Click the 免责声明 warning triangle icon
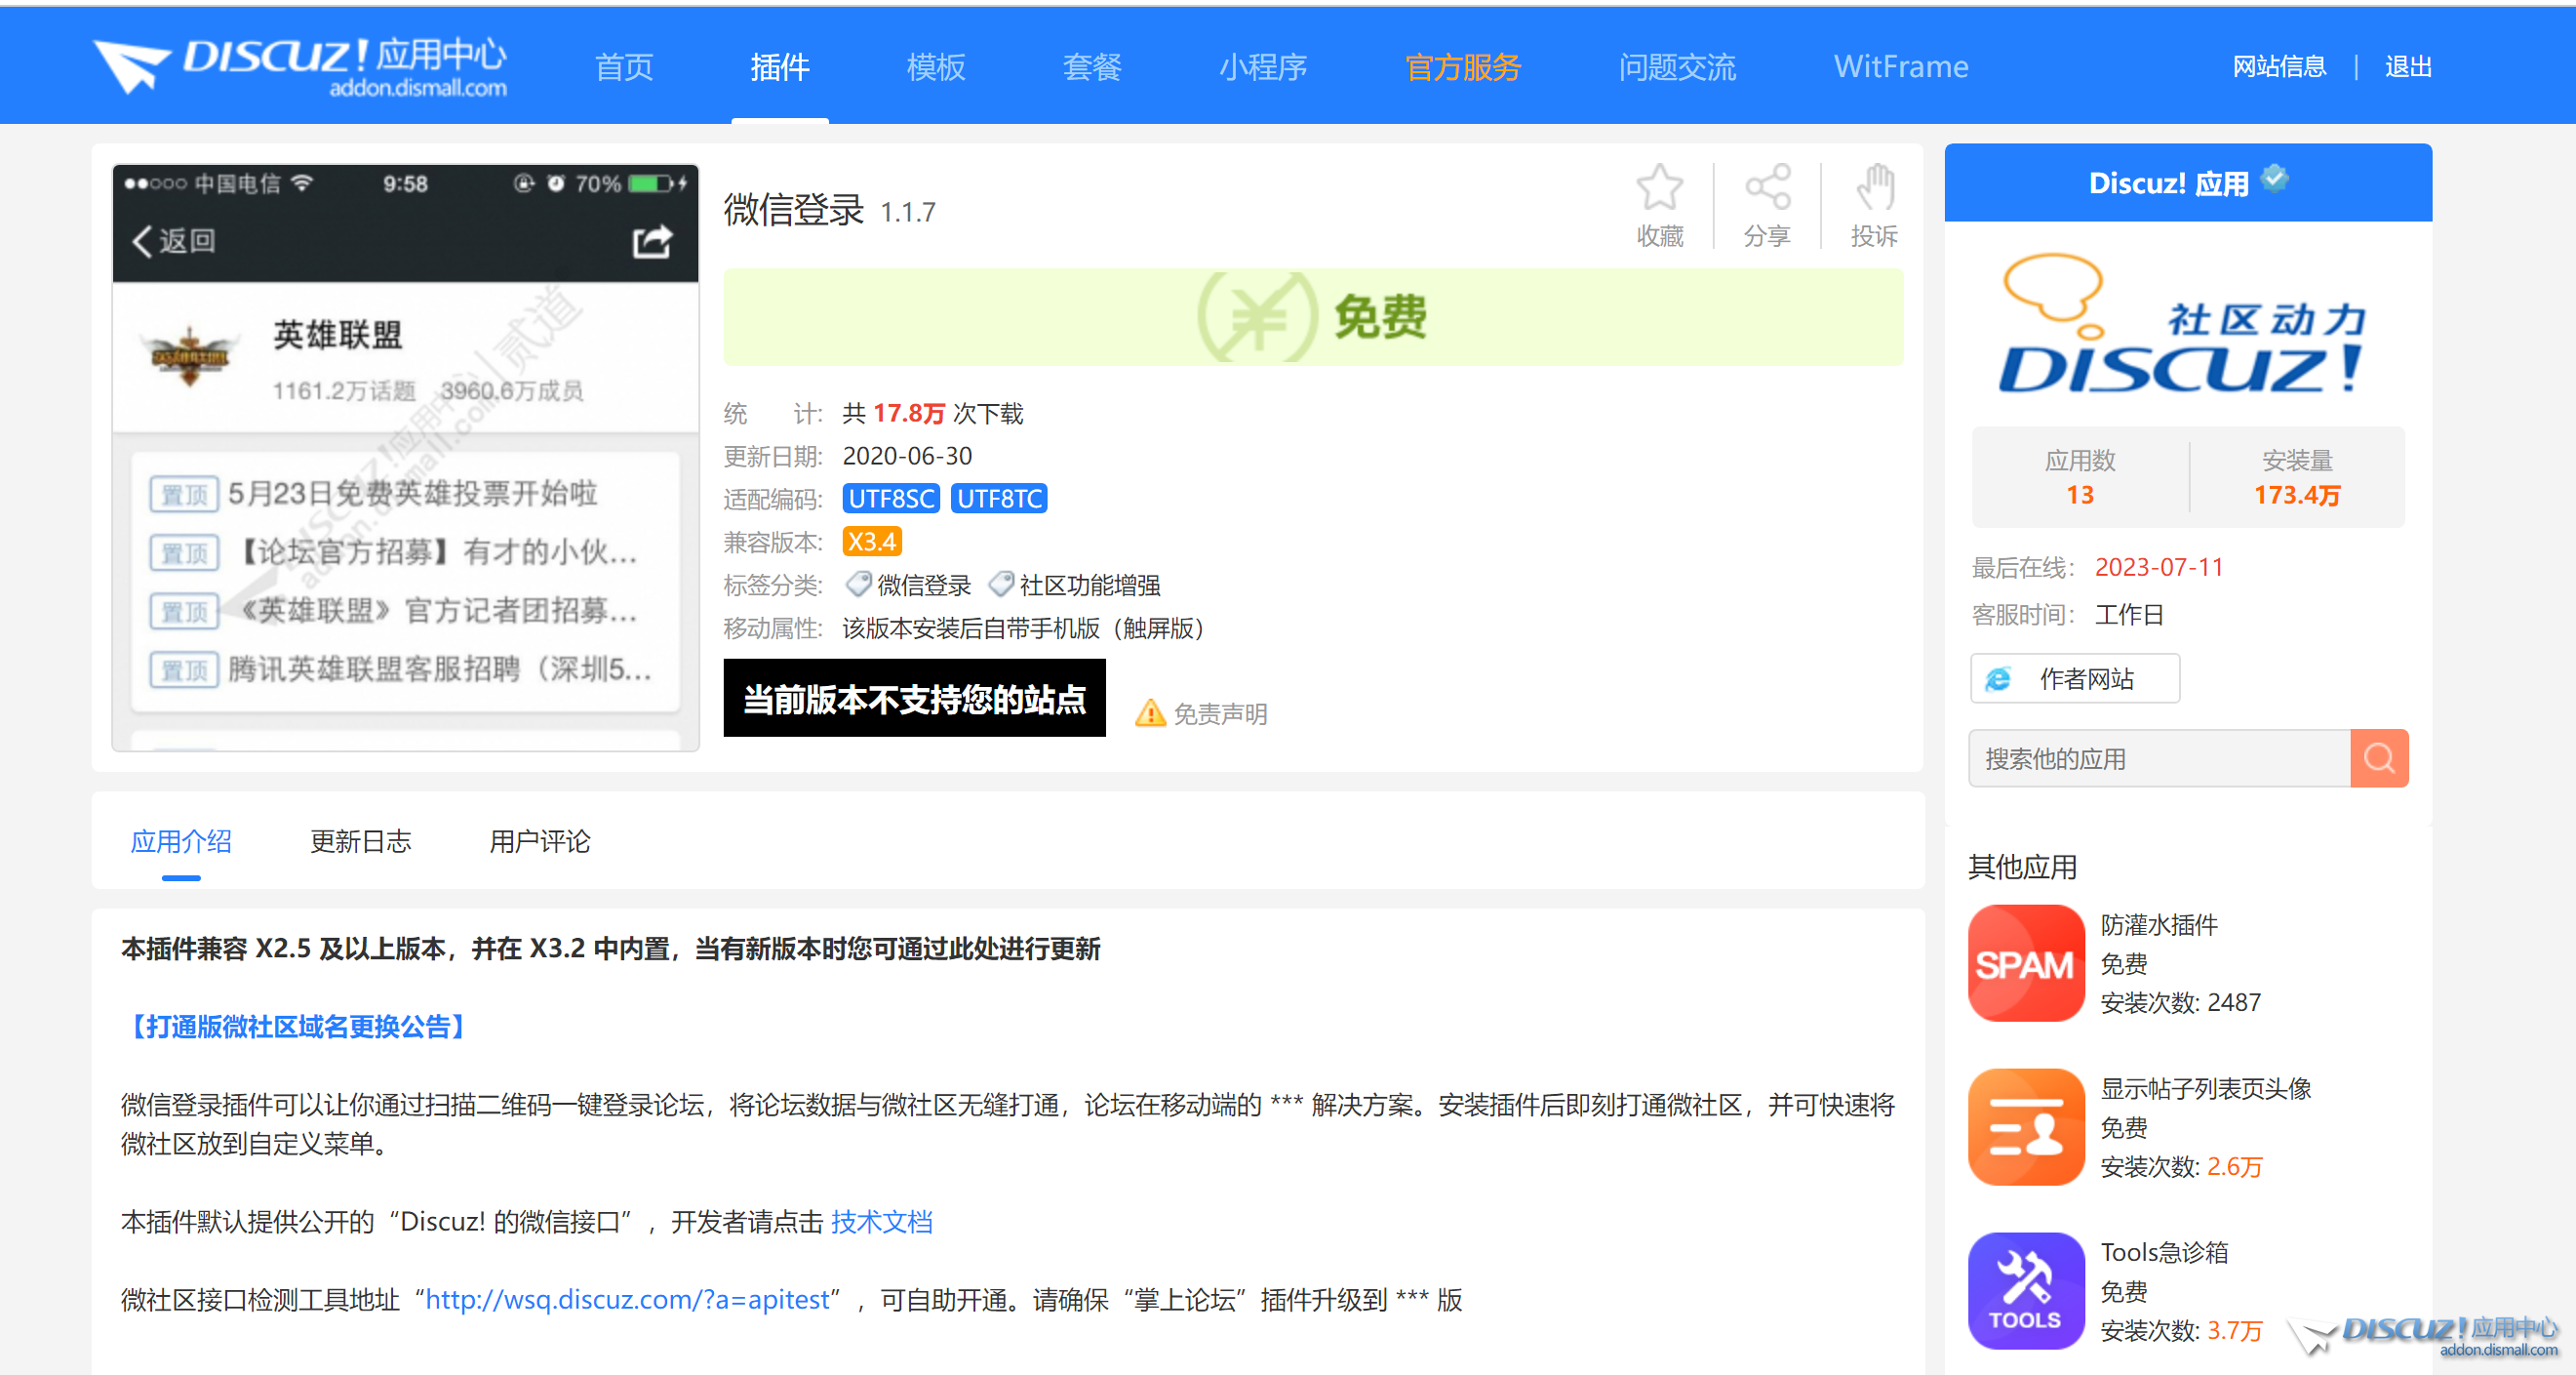The width and height of the screenshot is (2576, 1375). coord(1151,712)
